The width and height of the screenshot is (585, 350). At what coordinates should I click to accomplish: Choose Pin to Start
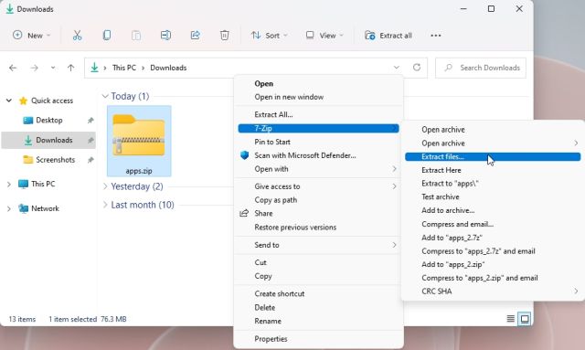pos(272,142)
